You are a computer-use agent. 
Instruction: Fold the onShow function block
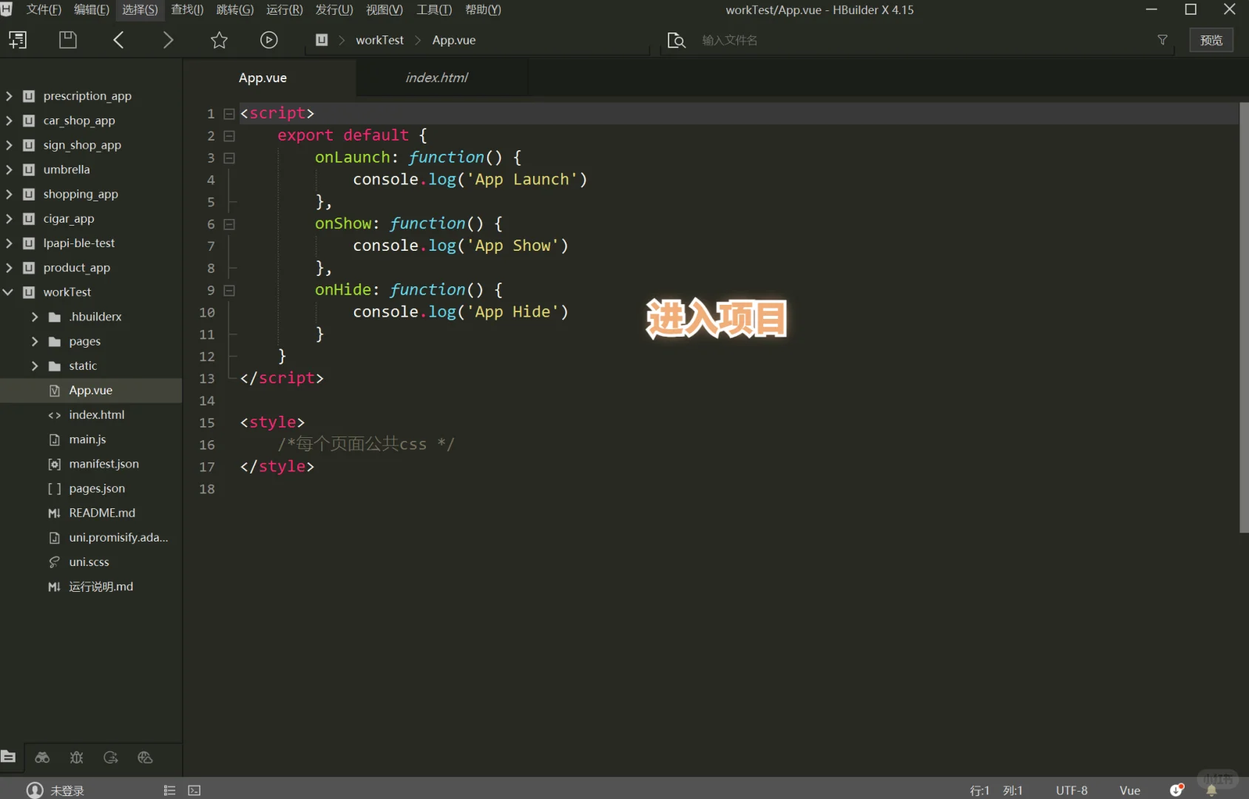tap(229, 224)
